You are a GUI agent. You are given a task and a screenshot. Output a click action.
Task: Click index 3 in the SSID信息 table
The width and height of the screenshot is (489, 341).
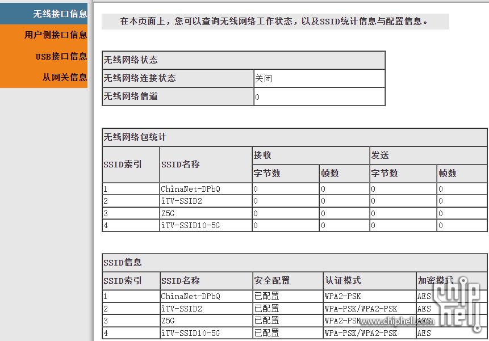coord(106,321)
